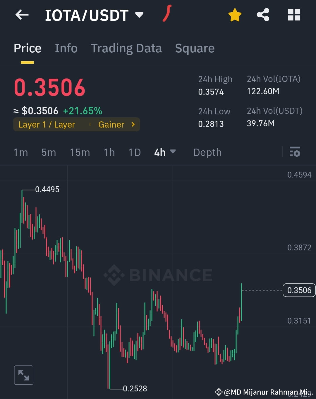Image resolution: width=316 pixels, height=399 pixels.
Task: Mark IOTA/USDT as favorite with star icon
Action: [235, 15]
